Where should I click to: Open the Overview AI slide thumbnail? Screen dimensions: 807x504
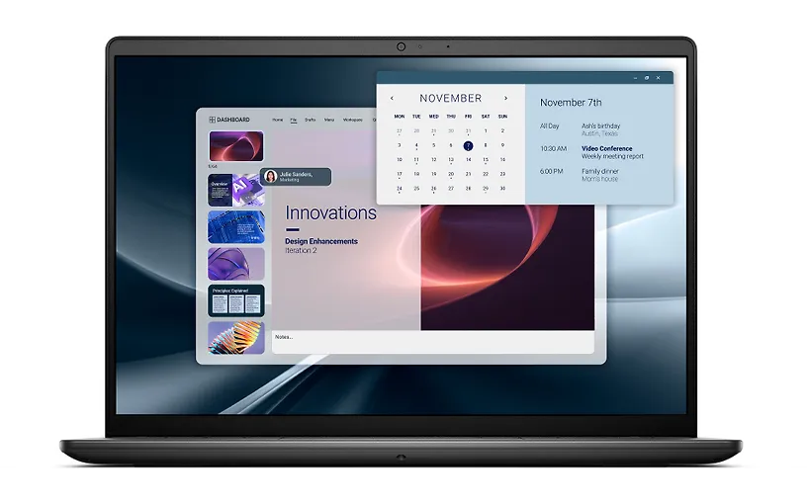click(236, 190)
